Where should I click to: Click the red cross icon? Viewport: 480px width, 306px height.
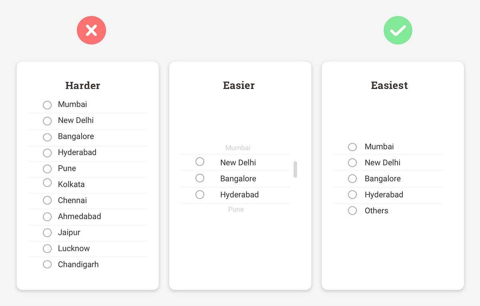tap(92, 30)
